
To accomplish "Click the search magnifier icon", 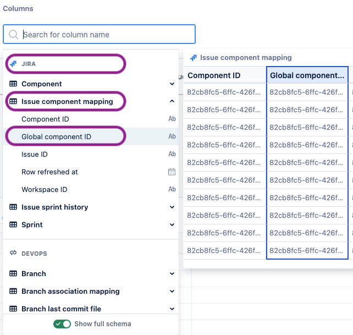I will coord(14,35).
